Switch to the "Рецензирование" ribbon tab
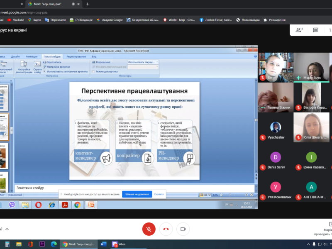 coord(76,56)
